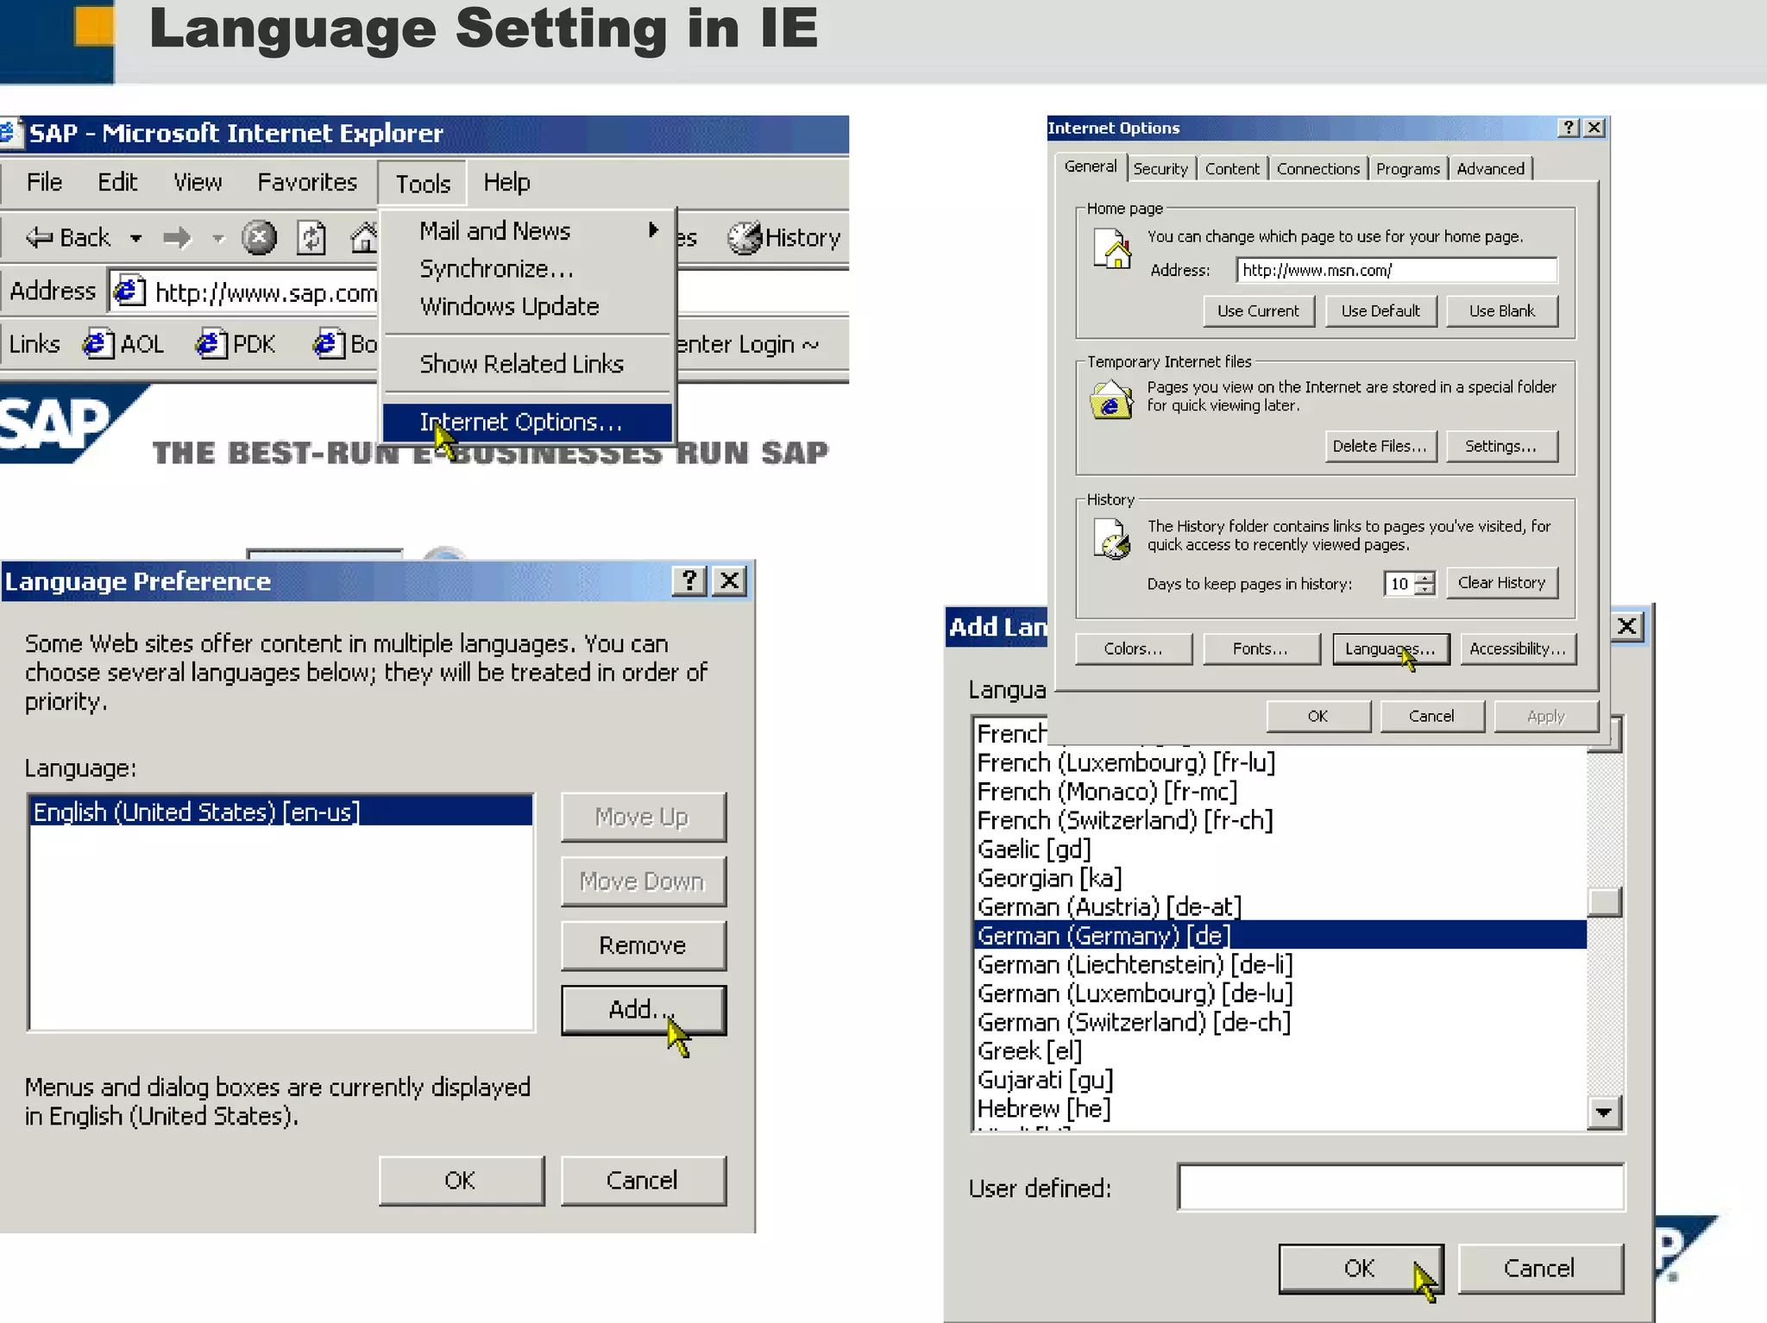
Task: Expand the Back button history dropdown arrow
Action: pyautogui.click(x=135, y=238)
